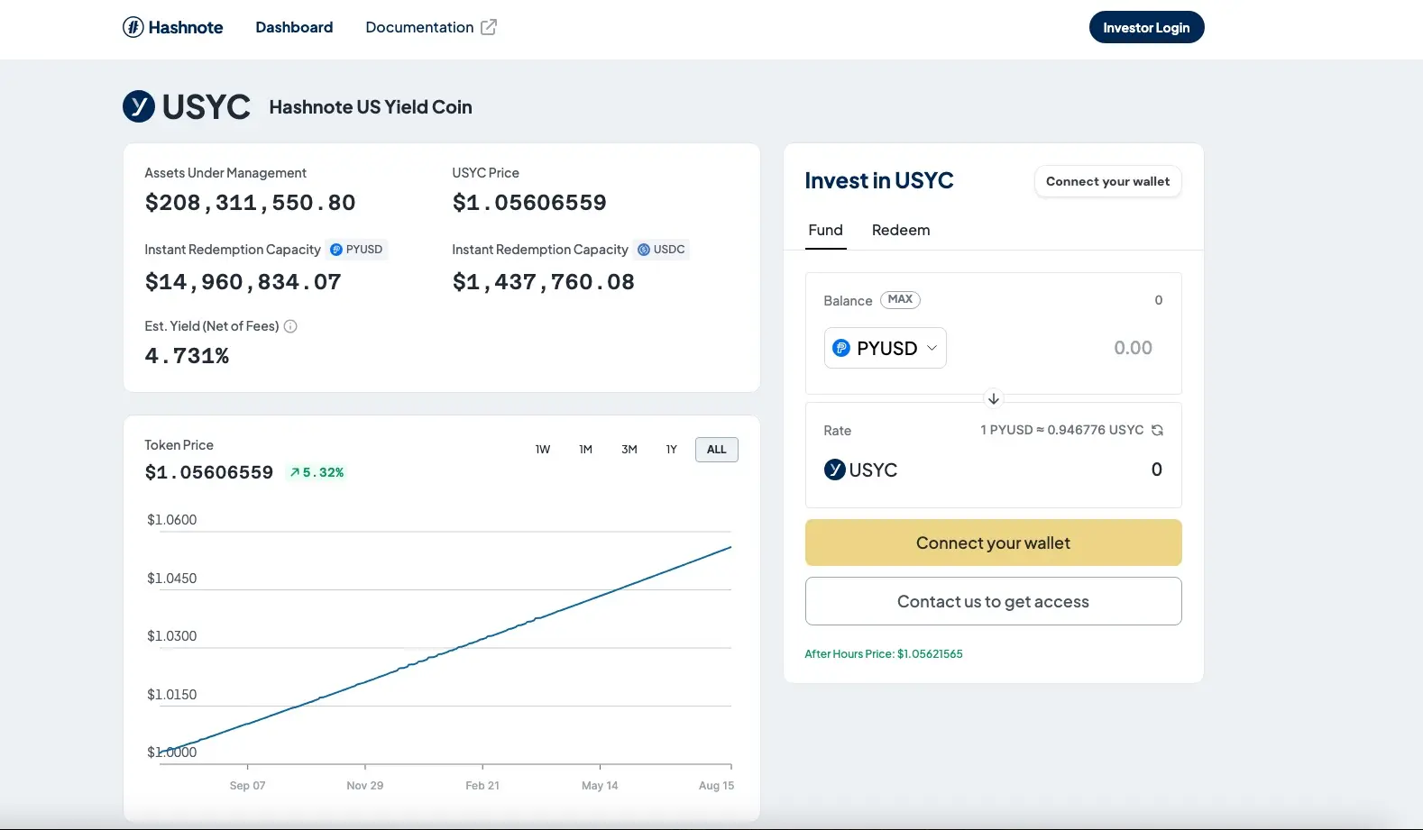Click the green up-arrow price change icon
Screen dimensions: 1423x830
295,472
